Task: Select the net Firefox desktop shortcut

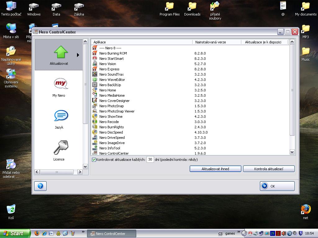Action: tap(306, 212)
